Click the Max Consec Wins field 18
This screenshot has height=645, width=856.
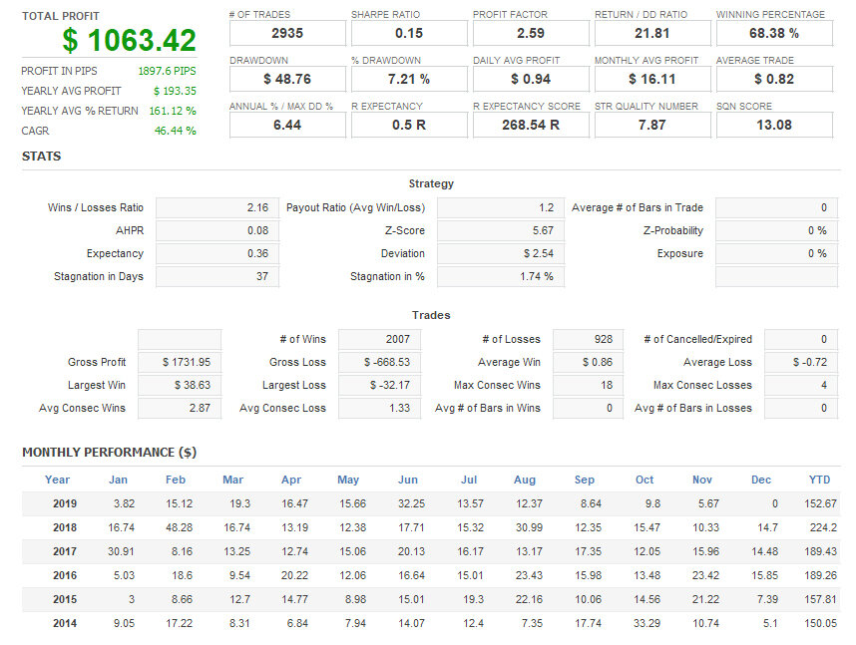pos(588,385)
